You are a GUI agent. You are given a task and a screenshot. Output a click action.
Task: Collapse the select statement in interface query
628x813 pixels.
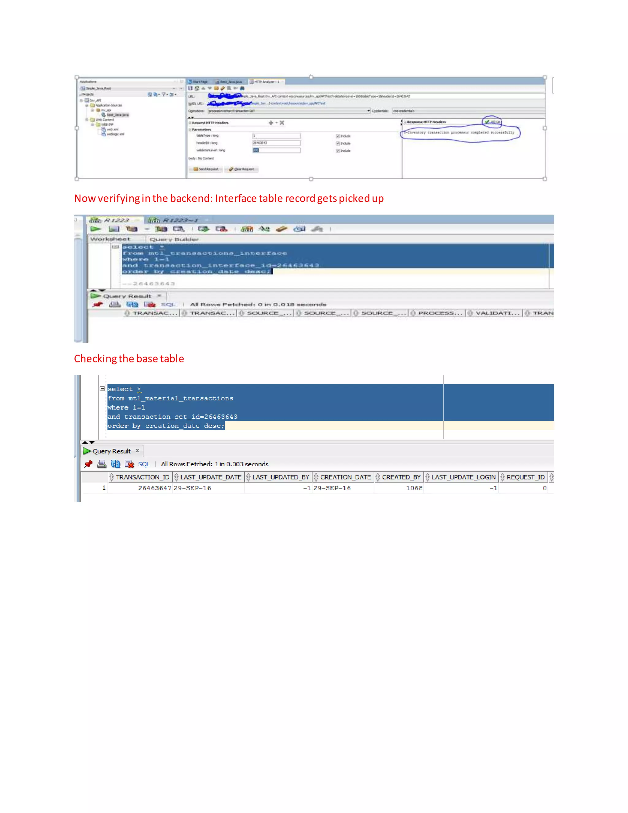(x=115, y=247)
